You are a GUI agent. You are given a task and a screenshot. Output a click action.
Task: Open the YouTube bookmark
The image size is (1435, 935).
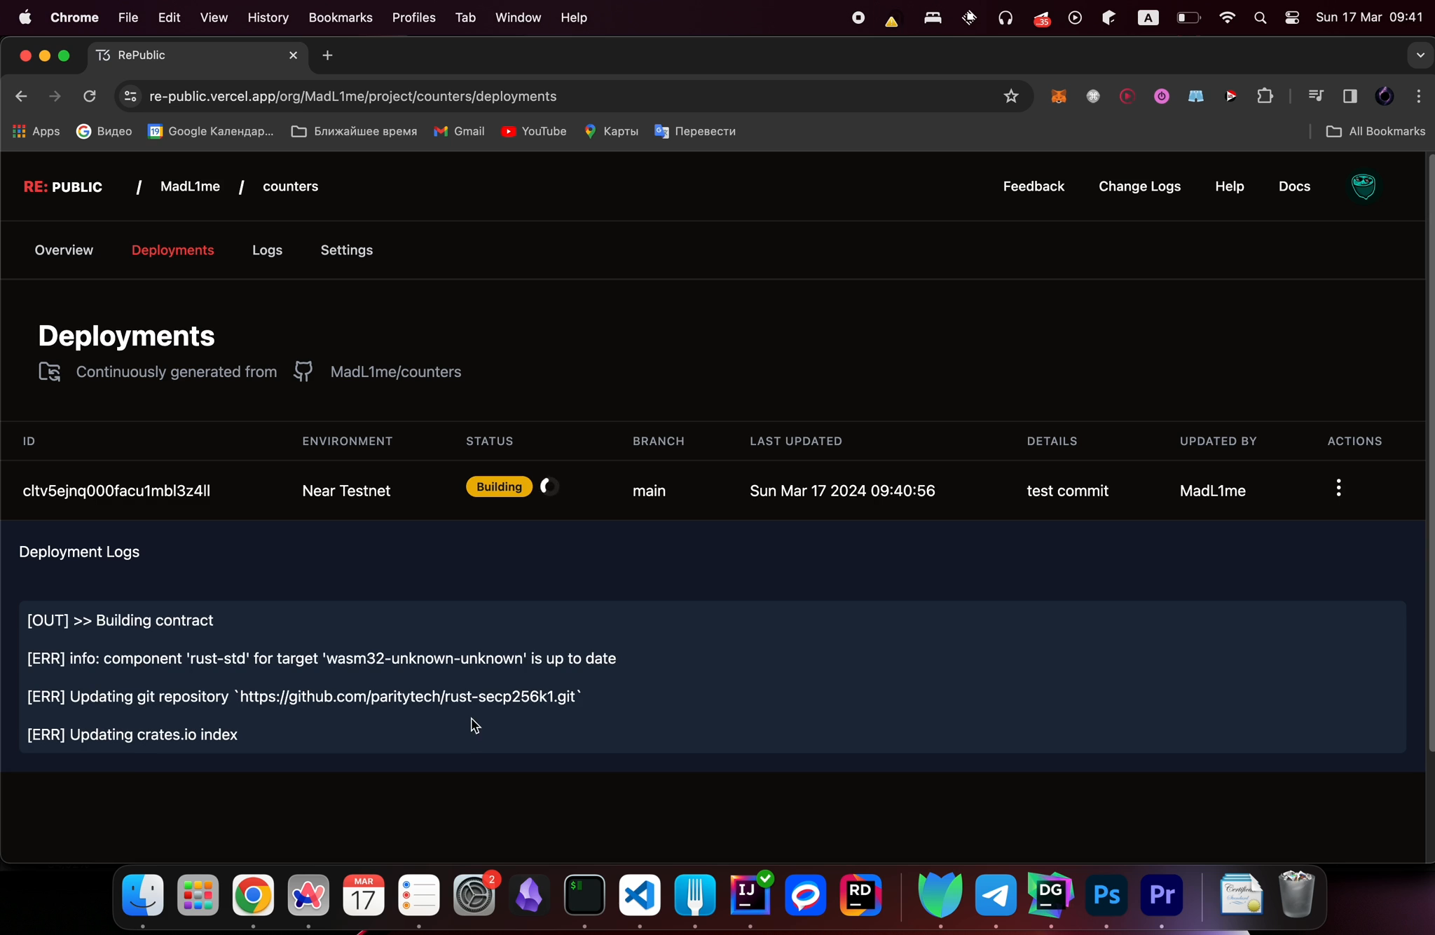tap(534, 131)
